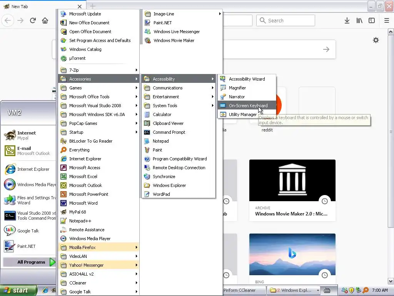Open E-mail Microsoft Outlook pinned item
This screenshot has width=394, height=296.
(x=28, y=151)
